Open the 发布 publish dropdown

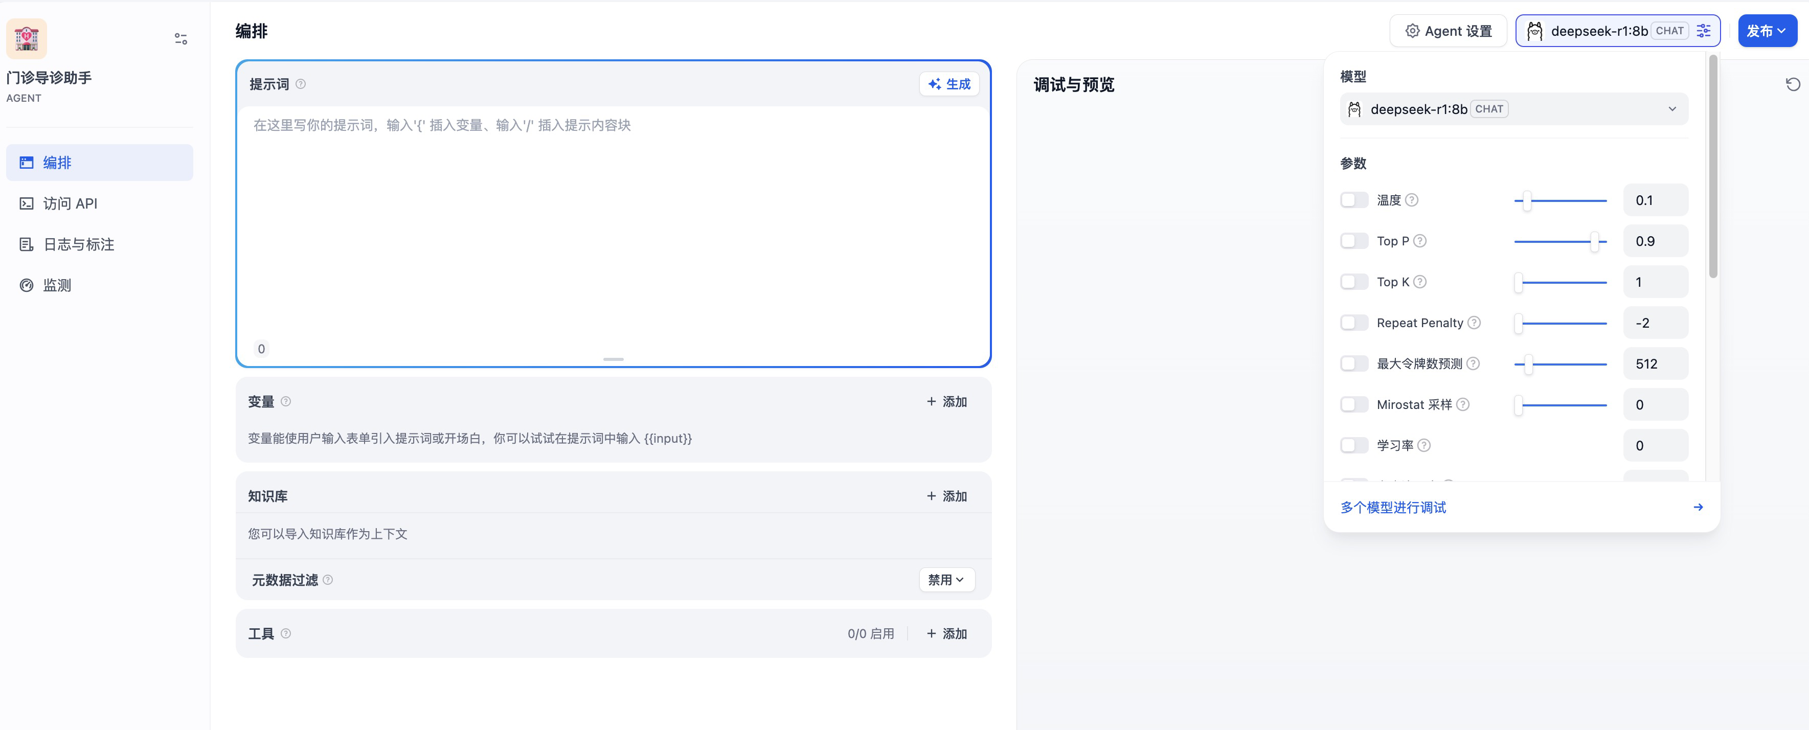point(1766,31)
